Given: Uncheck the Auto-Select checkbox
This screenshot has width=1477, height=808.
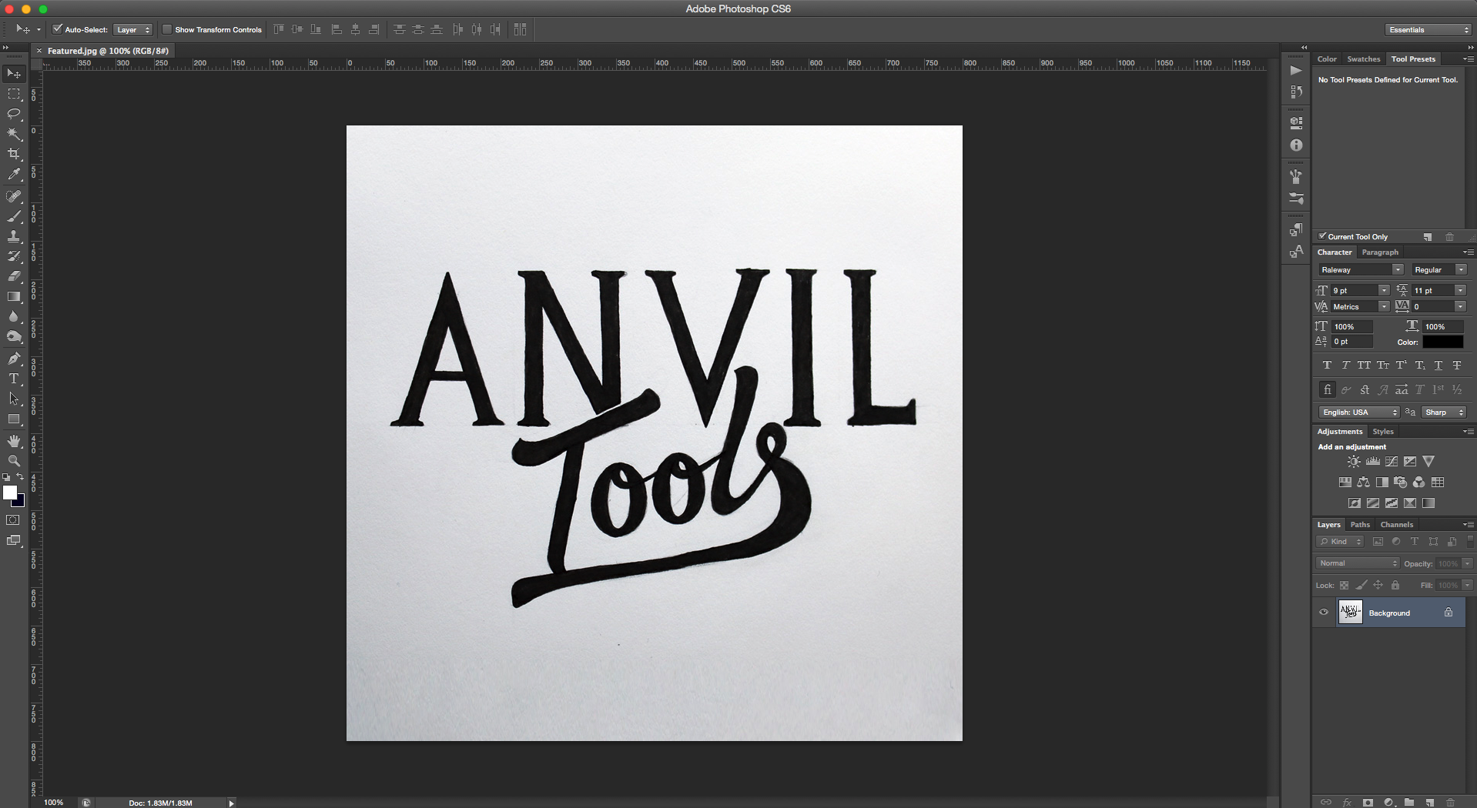Looking at the screenshot, I should [x=57, y=29].
